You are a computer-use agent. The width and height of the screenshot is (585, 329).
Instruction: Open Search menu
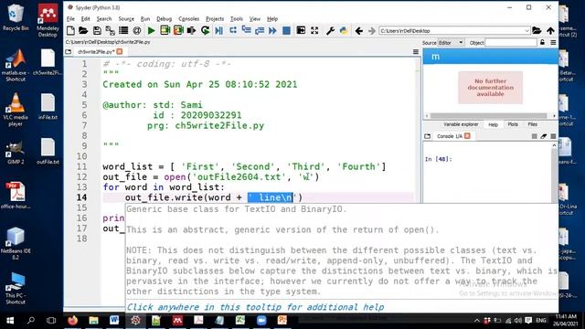coord(103,18)
